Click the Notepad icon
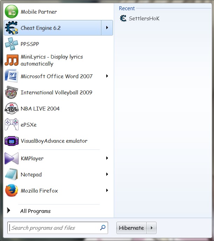Screen dimensions: 214x241 [12, 174]
